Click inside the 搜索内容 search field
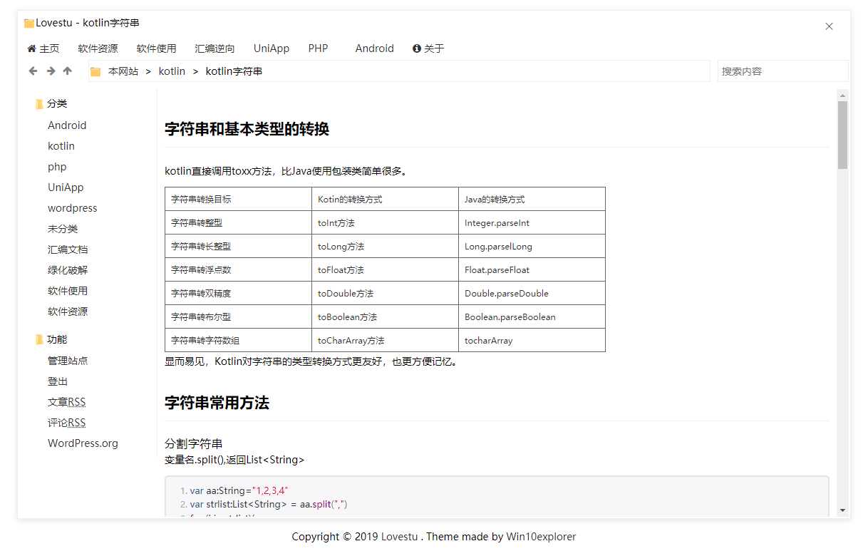Viewport: 868px width, 551px height. pos(782,71)
